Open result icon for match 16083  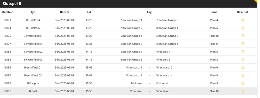coord(243,59)
